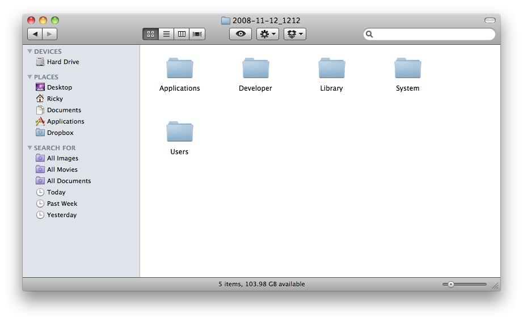This screenshot has height=322, width=523.
Task: Click in the Finder search field
Action: (x=429, y=34)
